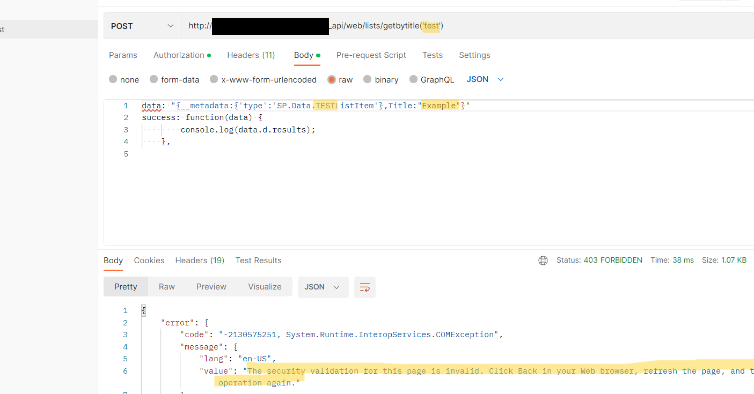Show the response Preview view

click(211, 287)
